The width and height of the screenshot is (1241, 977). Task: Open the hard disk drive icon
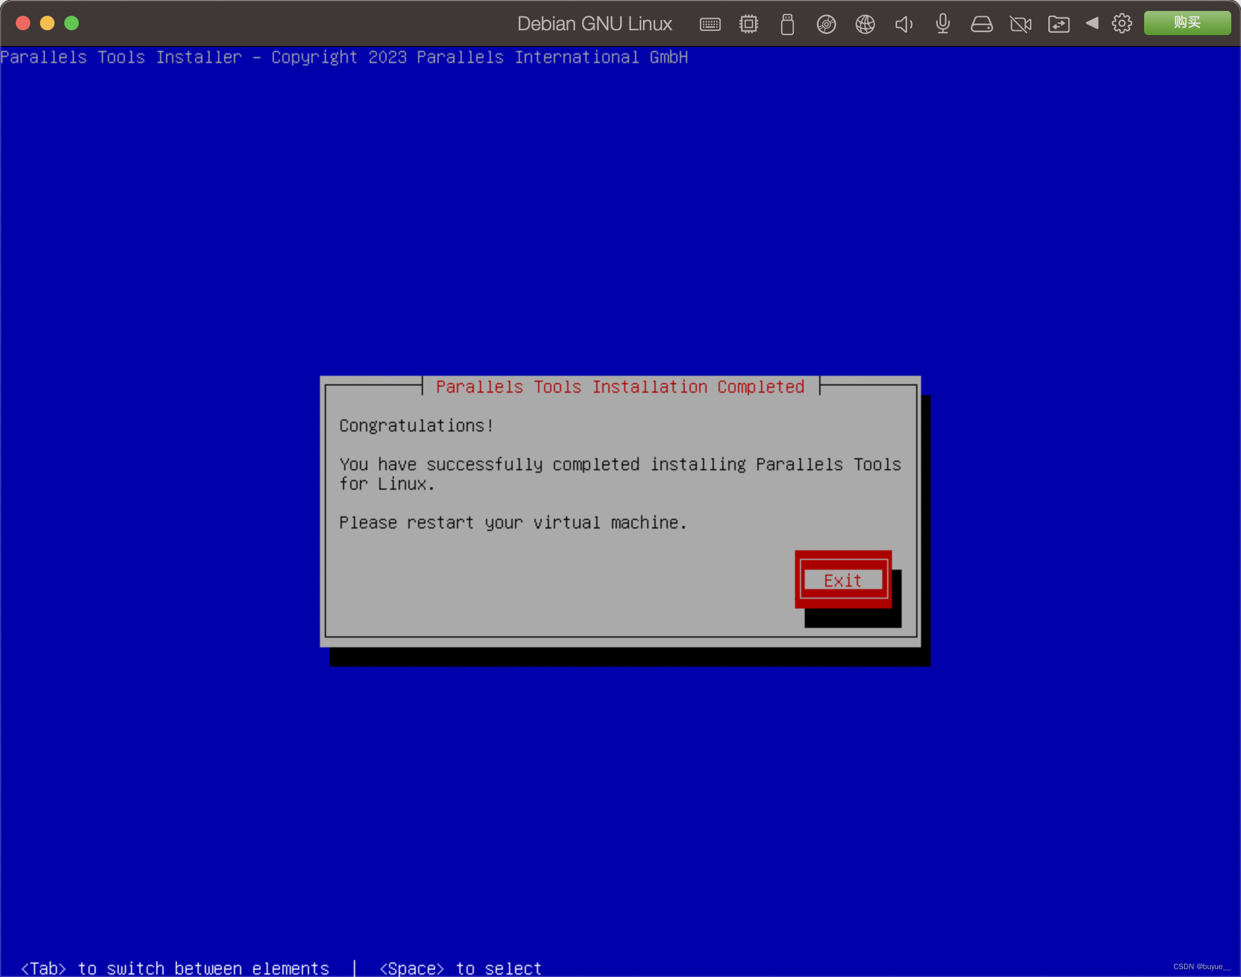[982, 24]
